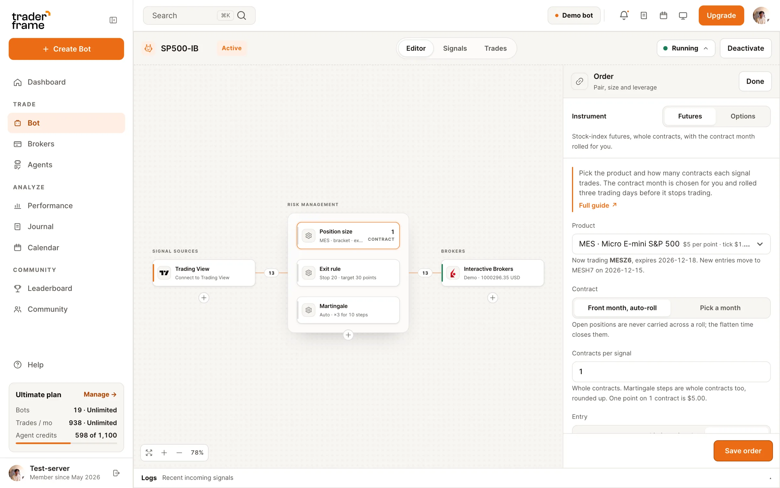Viewport: 780px width, 488px height.
Task: Open the Full guide link
Action: (x=597, y=205)
